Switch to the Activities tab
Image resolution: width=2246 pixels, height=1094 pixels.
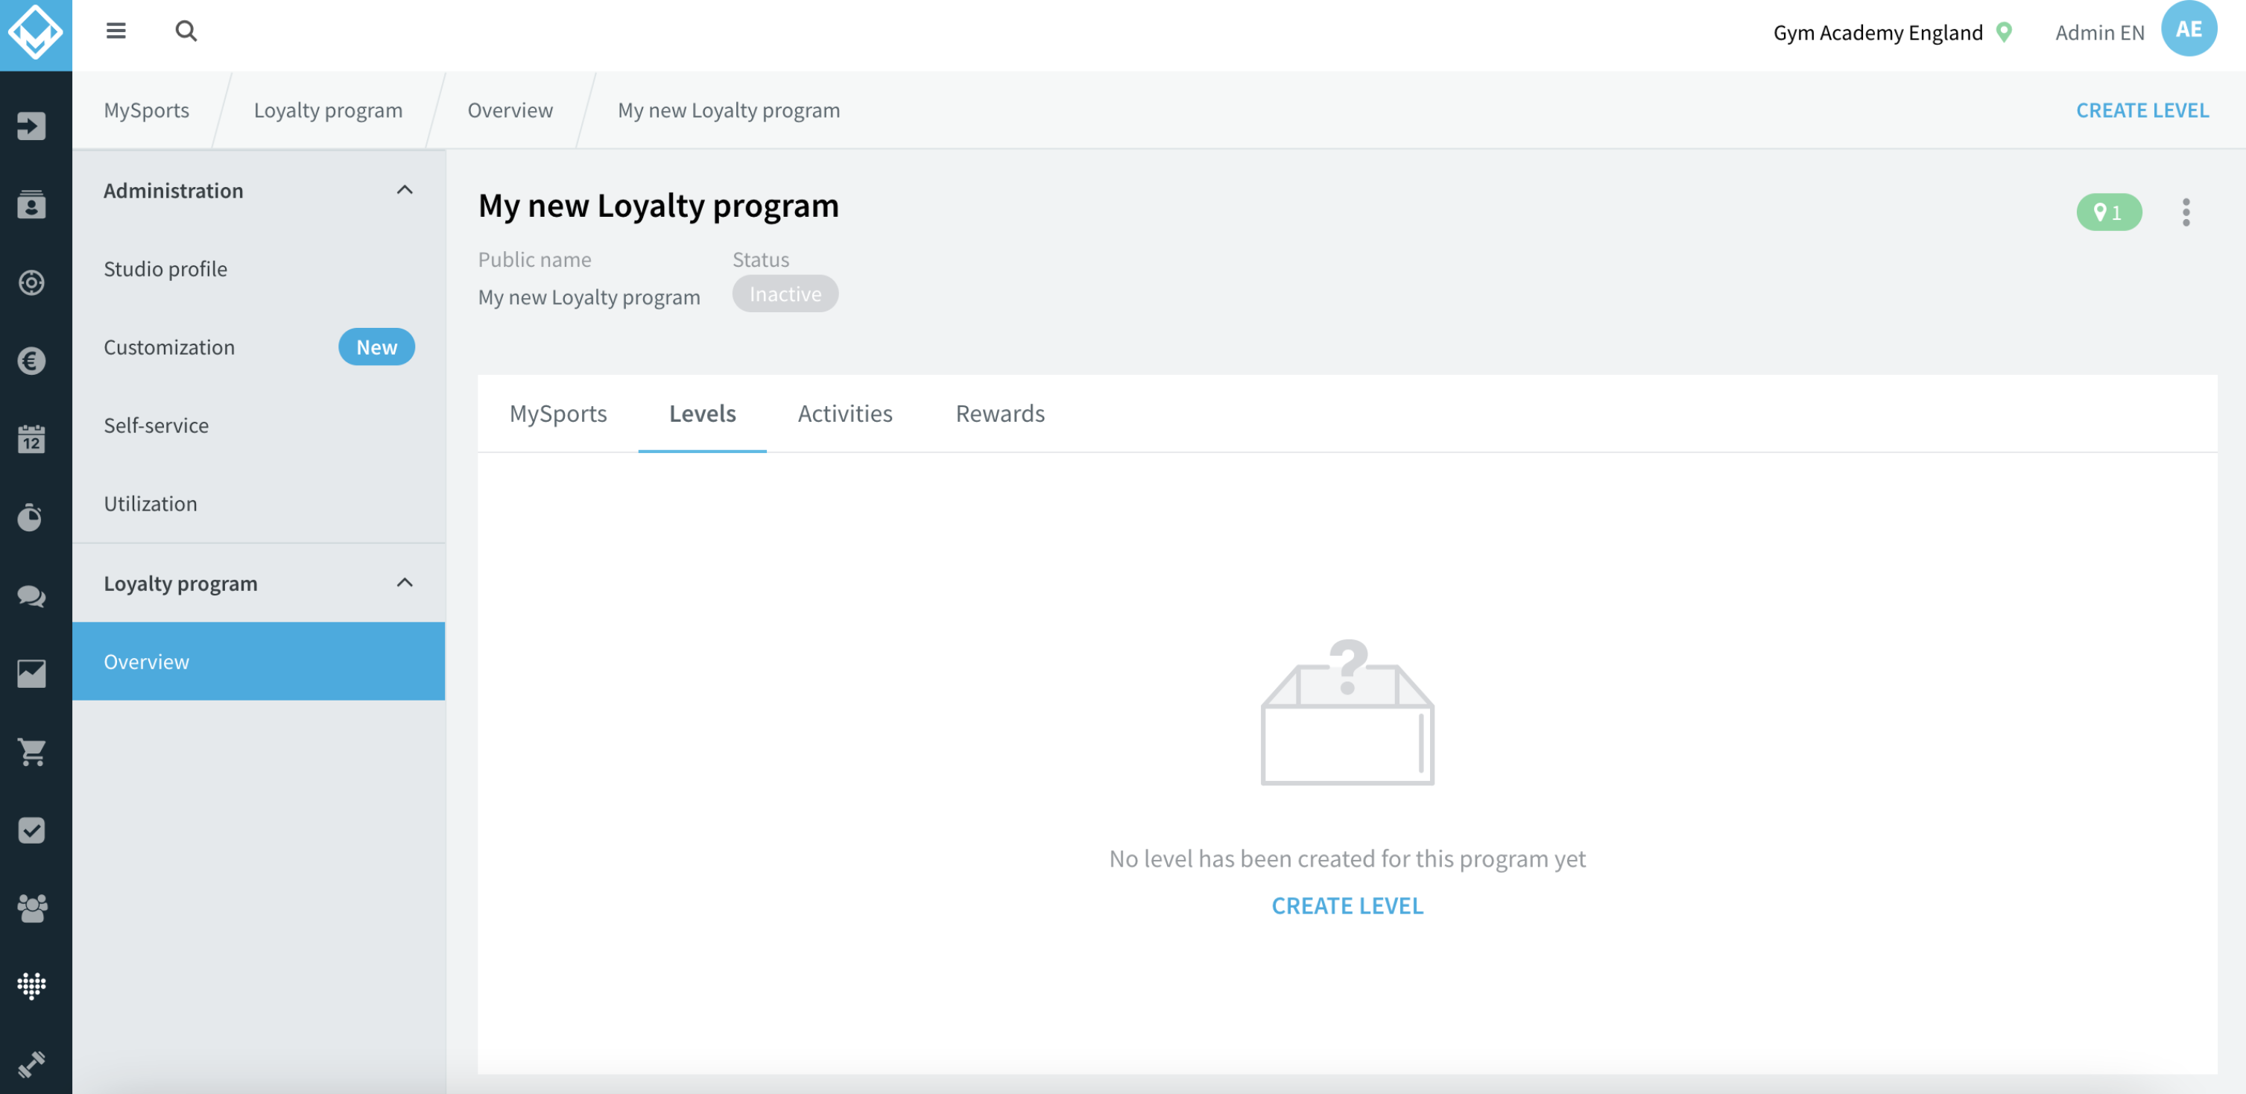[845, 413]
